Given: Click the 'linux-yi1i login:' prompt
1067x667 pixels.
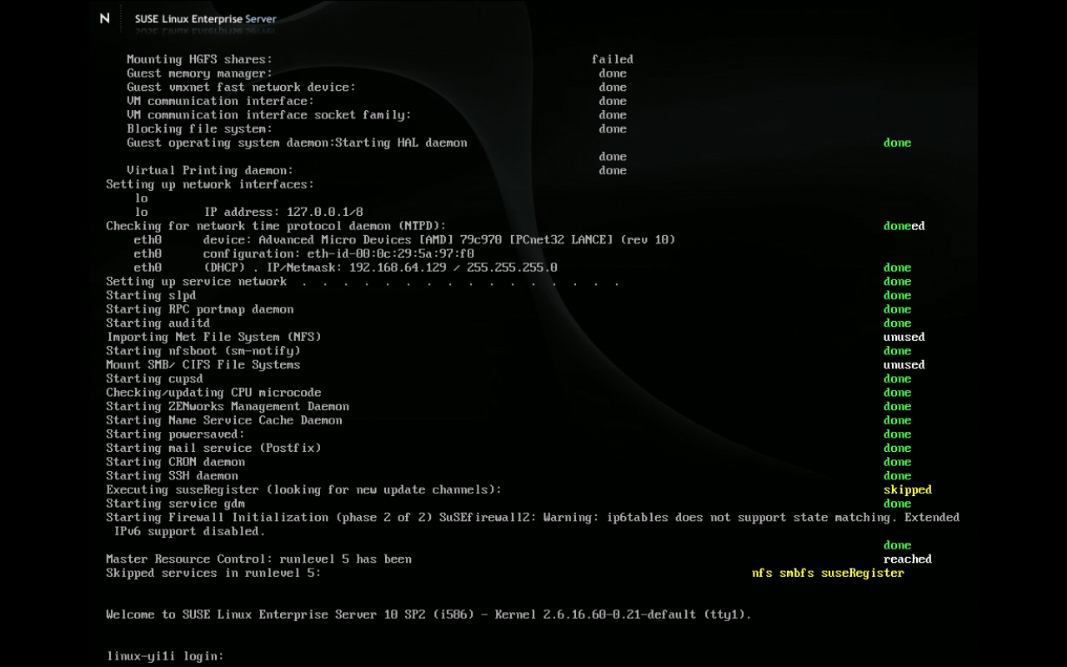Looking at the screenshot, I should 165,657.
